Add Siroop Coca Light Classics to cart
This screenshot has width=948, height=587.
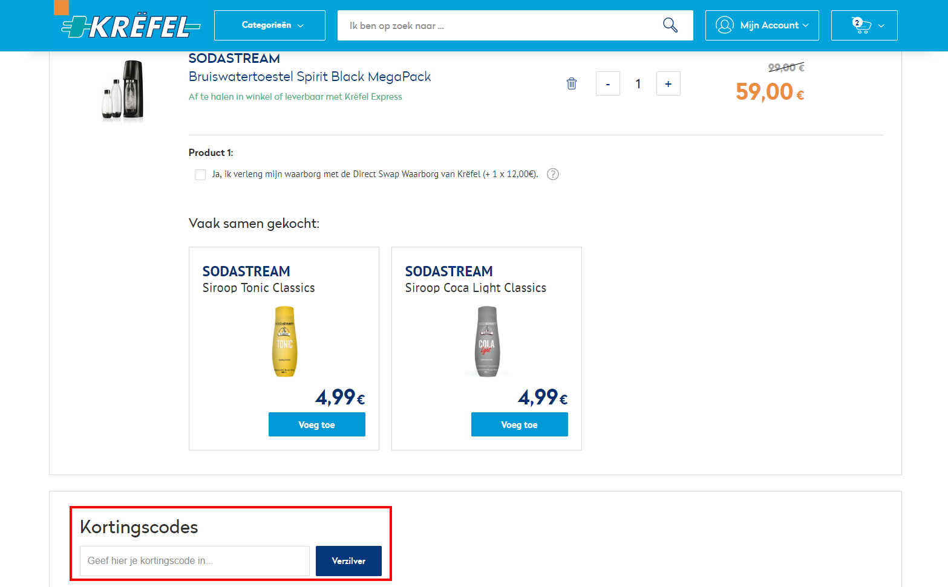[519, 424]
